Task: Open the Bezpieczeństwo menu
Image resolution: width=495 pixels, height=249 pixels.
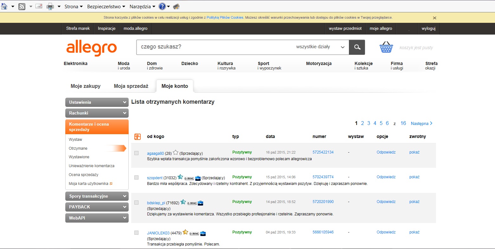Action: tap(106, 6)
